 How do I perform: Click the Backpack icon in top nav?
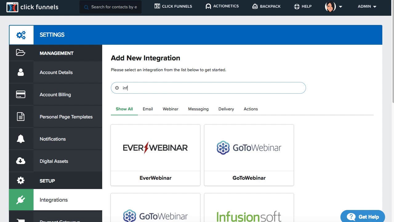[x=255, y=6]
